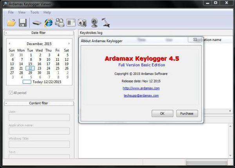Select January 9 in the calendar
Screen dimensions: 235x168
[x=67, y=77]
